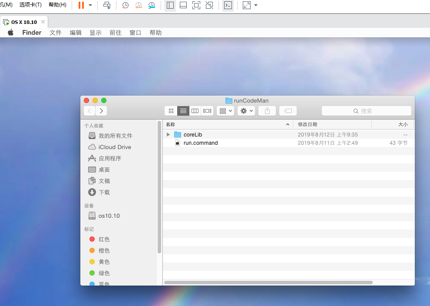Sort by 大小 column header

point(393,124)
